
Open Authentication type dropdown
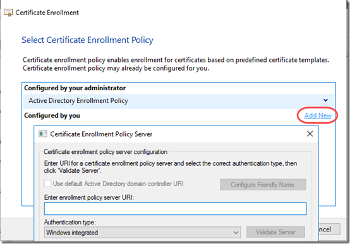pos(142,233)
